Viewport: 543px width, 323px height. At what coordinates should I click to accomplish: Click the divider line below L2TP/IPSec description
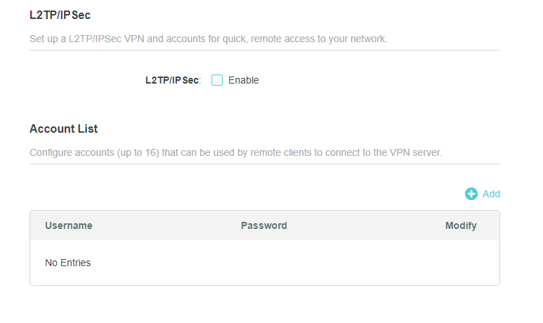[264, 50]
